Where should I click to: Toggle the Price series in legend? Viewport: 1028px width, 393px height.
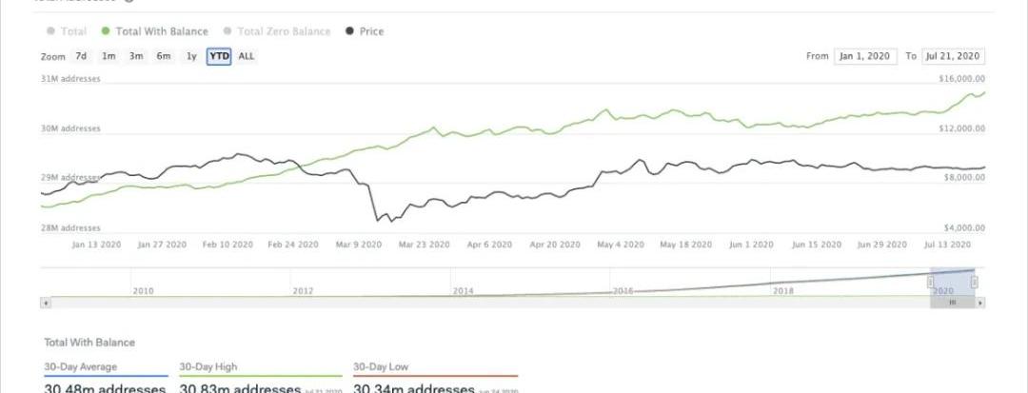(366, 31)
